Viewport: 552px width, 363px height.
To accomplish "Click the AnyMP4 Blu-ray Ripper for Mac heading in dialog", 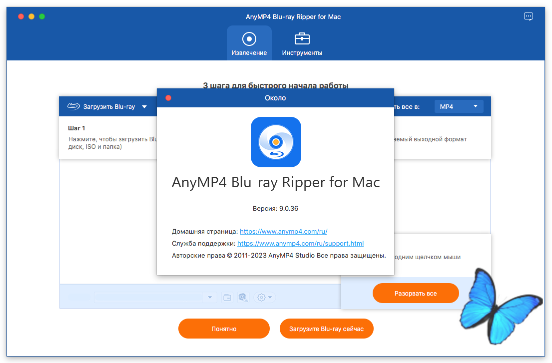I will click(x=276, y=183).
